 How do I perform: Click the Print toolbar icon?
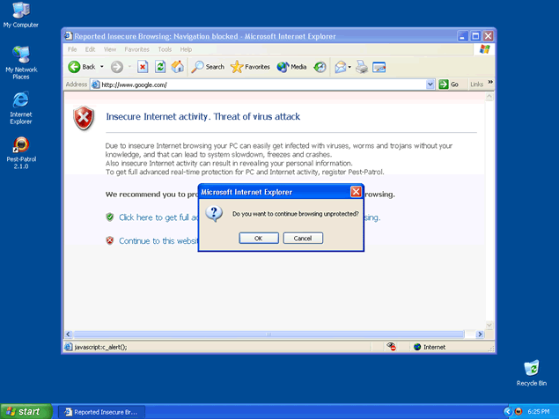click(x=362, y=67)
